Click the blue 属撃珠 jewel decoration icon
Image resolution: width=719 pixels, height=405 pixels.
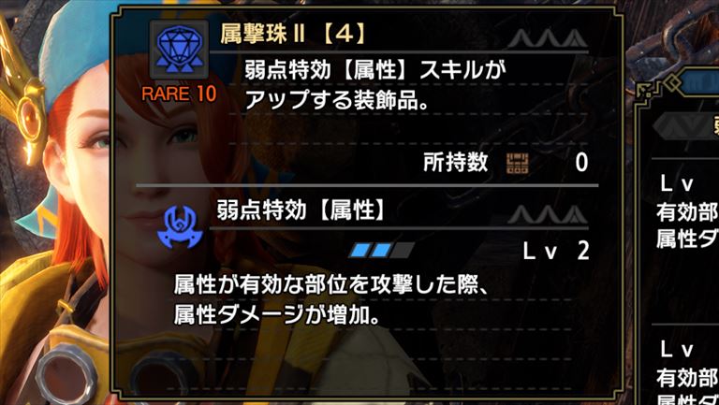click(x=180, y=50)
